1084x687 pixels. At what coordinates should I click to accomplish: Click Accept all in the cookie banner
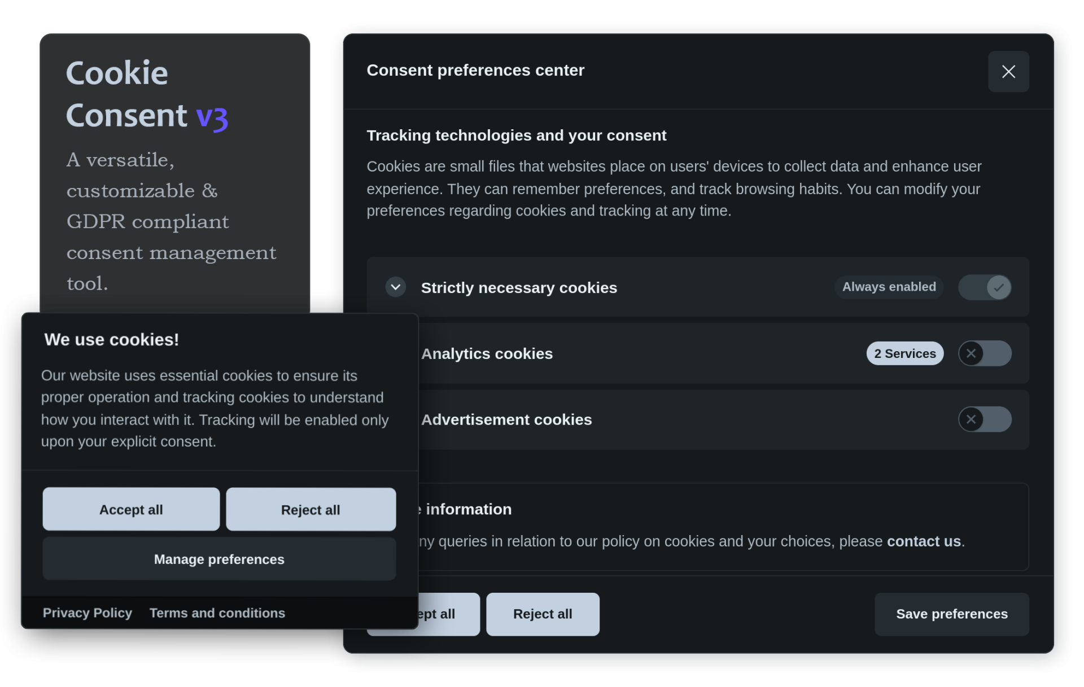[130, 509]
